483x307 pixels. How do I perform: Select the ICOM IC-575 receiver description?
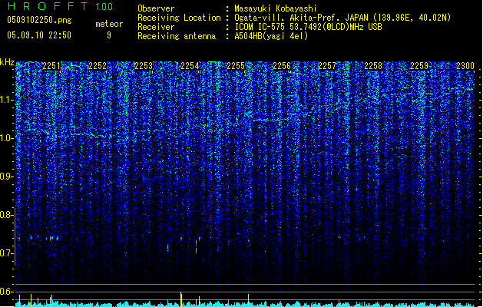[x=308, y=27]
